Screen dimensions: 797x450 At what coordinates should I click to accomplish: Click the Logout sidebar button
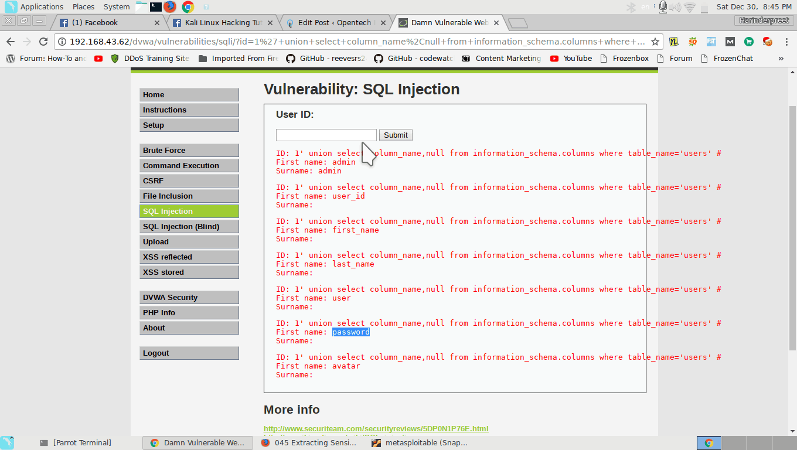pos(189,353)
